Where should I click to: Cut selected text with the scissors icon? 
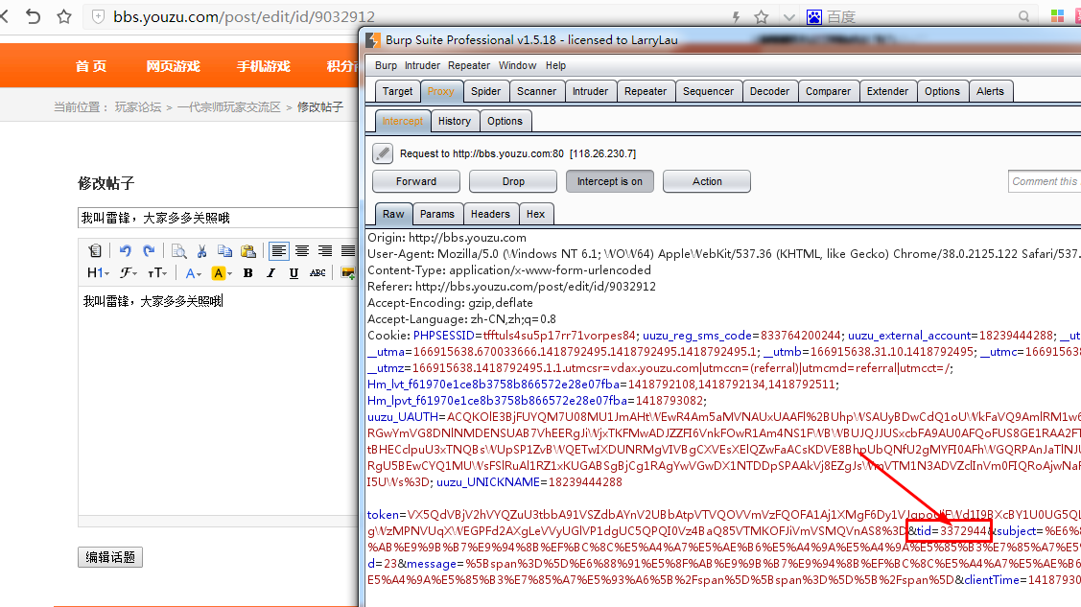tap(201, 251)
